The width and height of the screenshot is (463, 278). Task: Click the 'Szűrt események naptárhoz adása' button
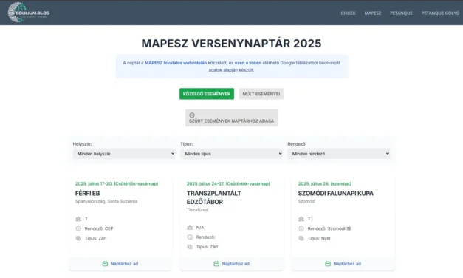click(x=231, y=118)
